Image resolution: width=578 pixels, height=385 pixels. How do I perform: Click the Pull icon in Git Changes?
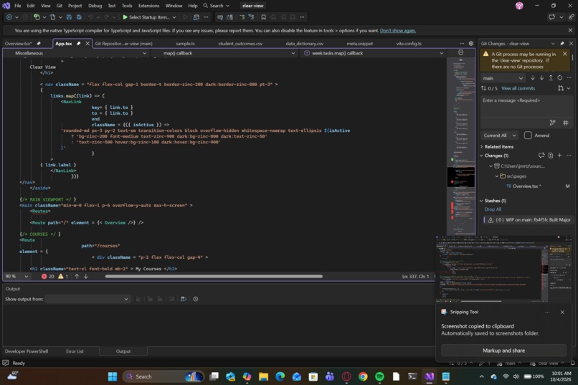pyautogui.click(x=541, y=77)
